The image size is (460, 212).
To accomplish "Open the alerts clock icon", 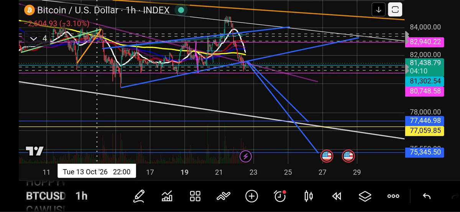I will tap(280, 196).
